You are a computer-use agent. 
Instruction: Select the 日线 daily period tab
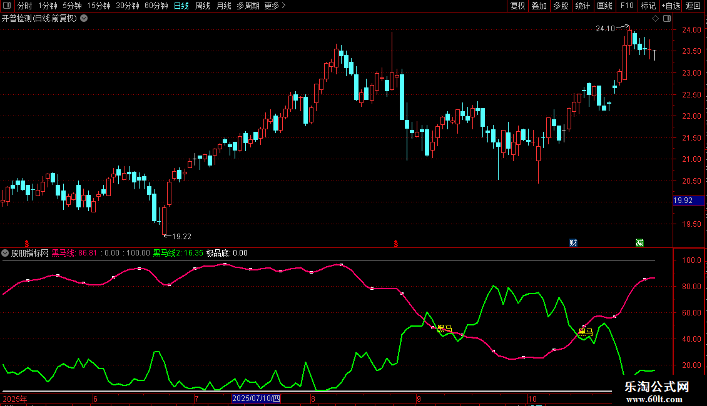click(x=181, y=6)
